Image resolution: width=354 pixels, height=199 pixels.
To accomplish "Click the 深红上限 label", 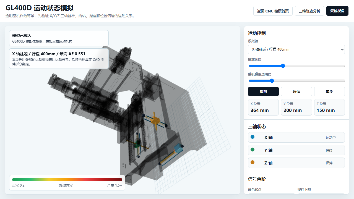I will pyautogui.click(x=304, y=190).
